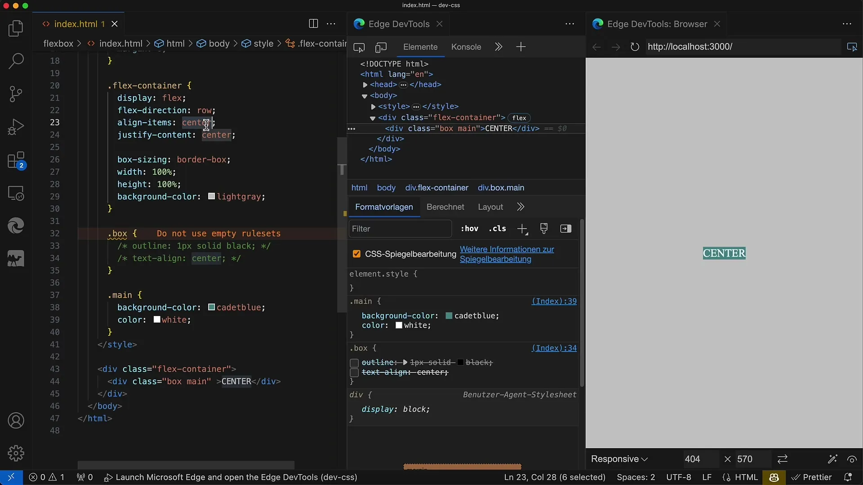Close the index.html editor tab
The width and height of the screenshot is (863, 485).
[115, 24]
